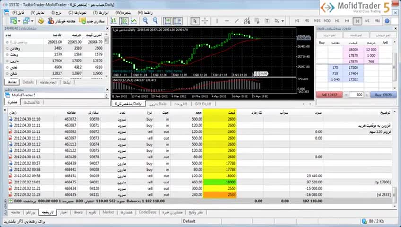Decrease volume with left stepper arrow
The width and height of the screenshot is (401, 227).
pyautogui.click(x=346, y=95)
